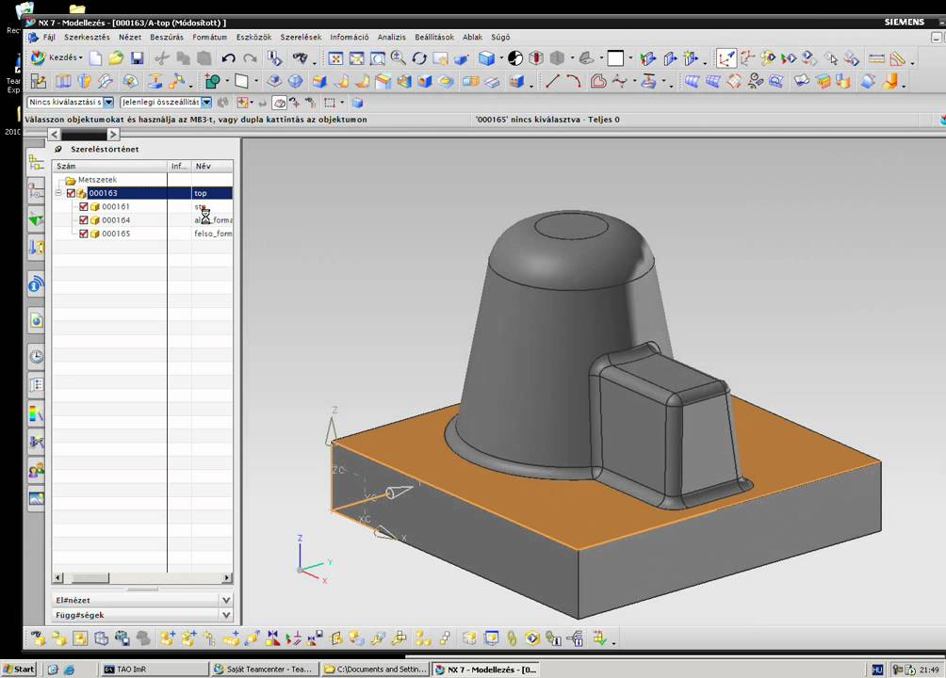The width and height of the screenshot is (946, 678).
Task: Click the black-and-white face analysis sphere icon
Action: pos(515,58)
